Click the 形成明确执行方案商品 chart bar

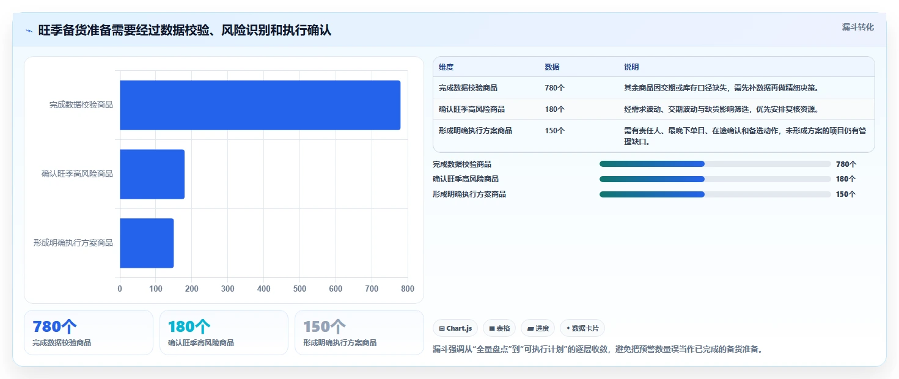[x=147, y=243]
